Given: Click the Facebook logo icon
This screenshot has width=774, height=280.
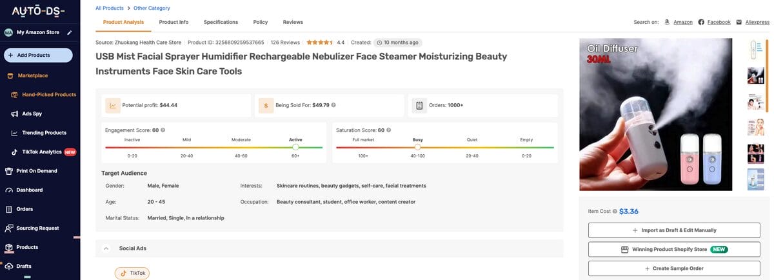Looking at the screenshot, I should pos(701,22).
